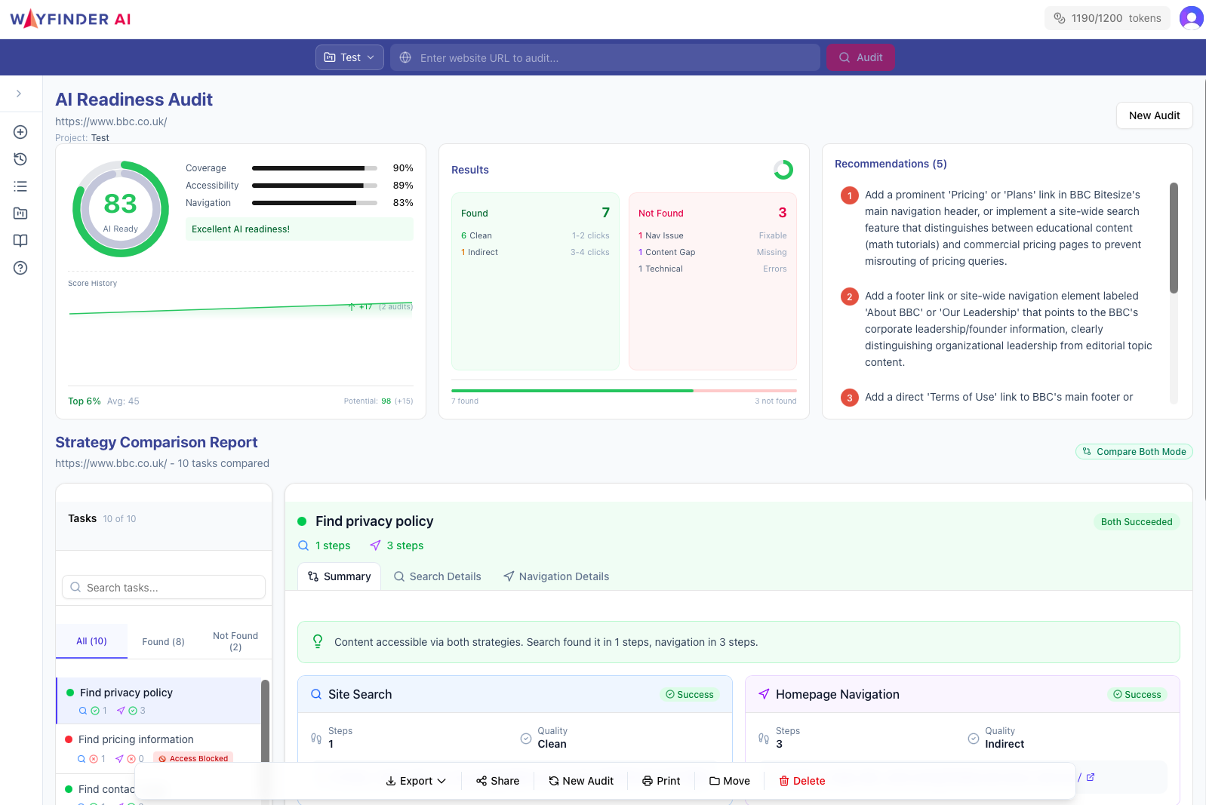Image resolution: width=1206 pixels, height=805 pixels.
Task: Click the website URL input field
Action: [x=605, y=57]
